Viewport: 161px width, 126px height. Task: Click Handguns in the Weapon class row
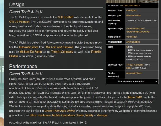[x=131, y=10]
